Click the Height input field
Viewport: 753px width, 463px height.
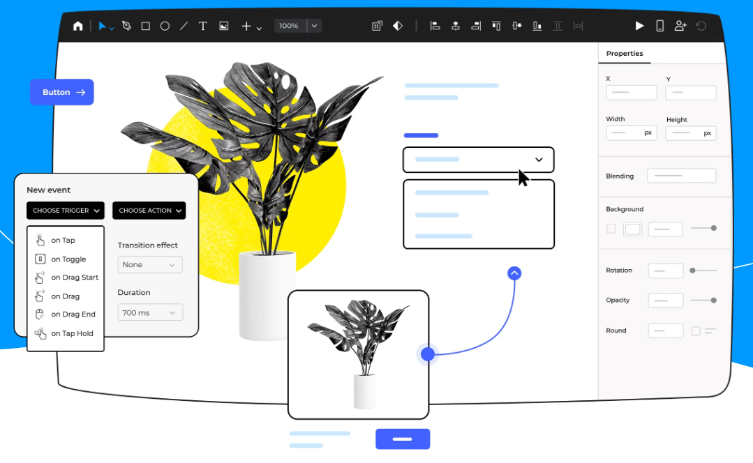(691, 133)
